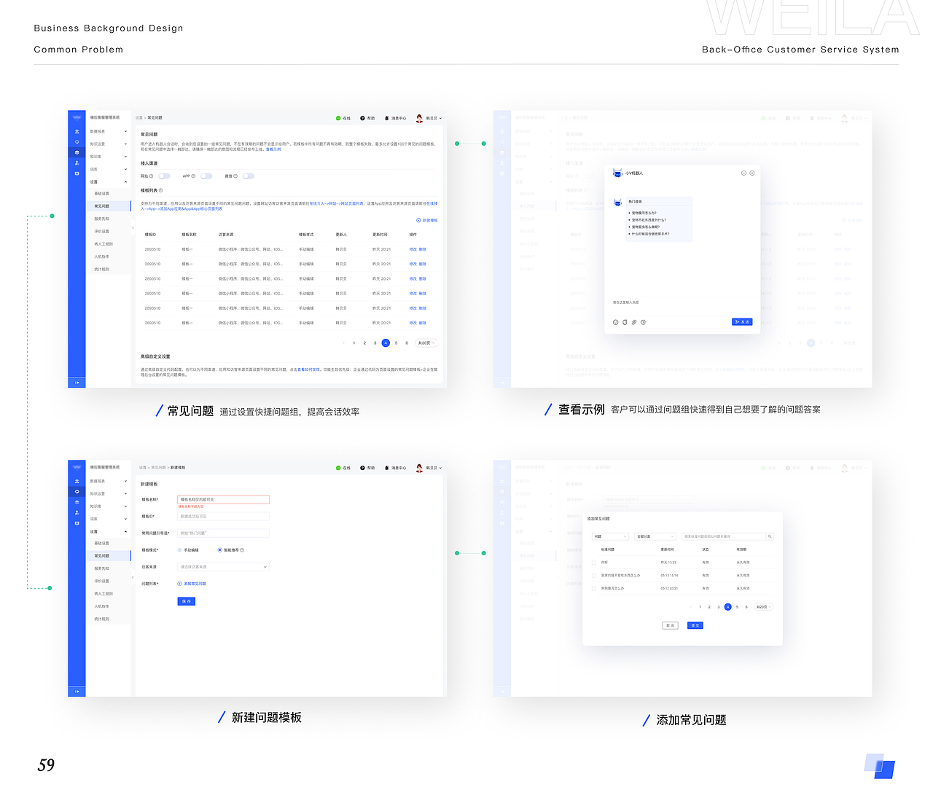This screenshot has height=806, width=933.
Task: Click the search magnifier in 添加常见问题 dialog
Action: click(x=769, y=536)
